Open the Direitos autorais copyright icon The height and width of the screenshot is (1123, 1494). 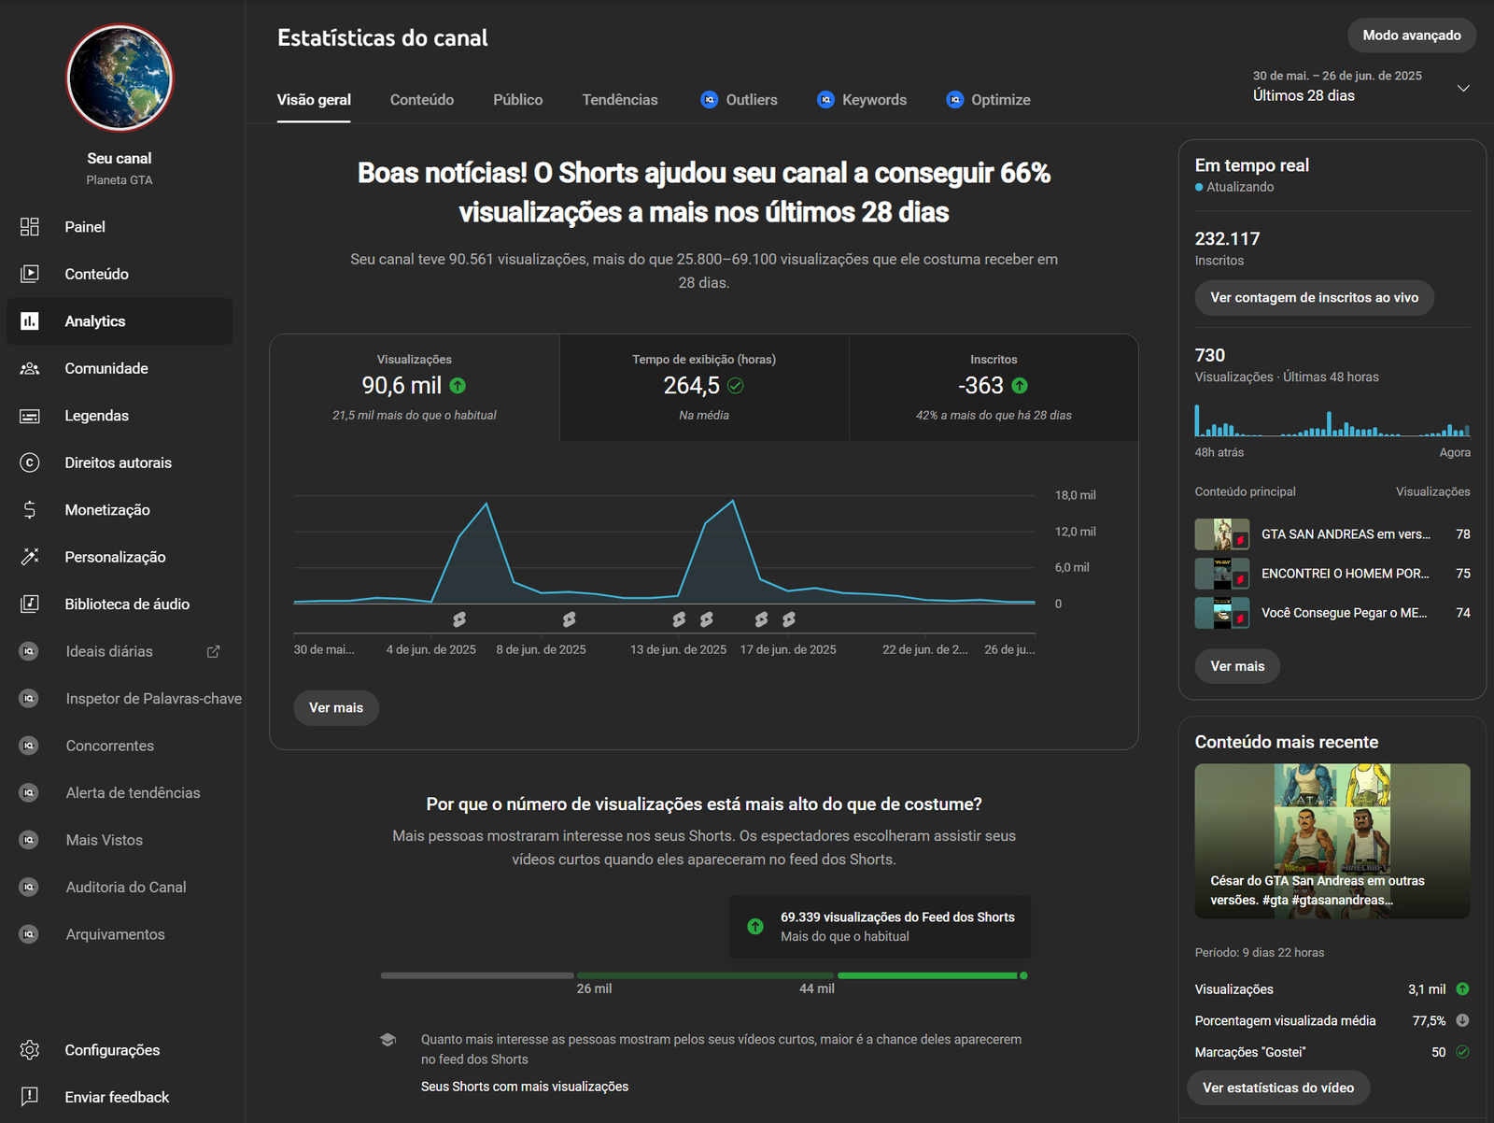[x=30, y=462]
